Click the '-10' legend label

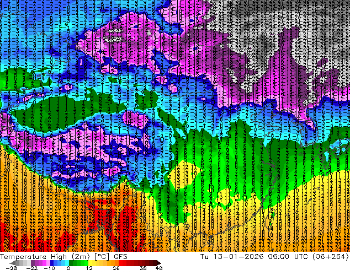pos(49,268)
